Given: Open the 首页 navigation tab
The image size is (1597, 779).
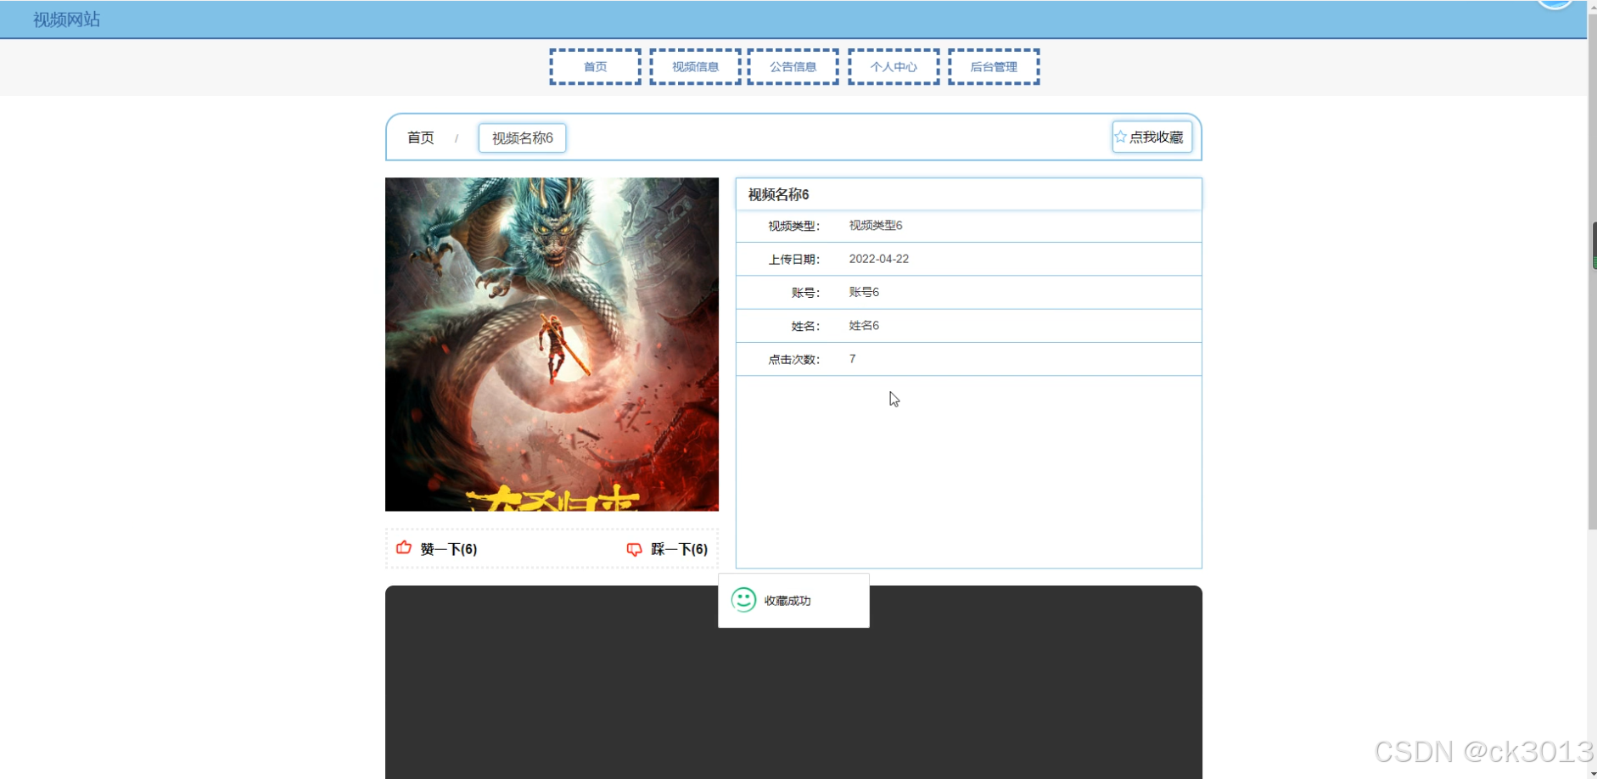Looking at the screenshot, I should (x=595, y=67).
